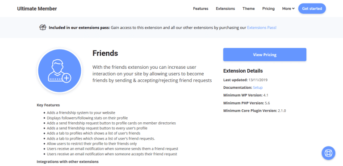The width and height of the screenshot is (343, 166).
Task: Open the Pricing nav link
Action: click(268, 9)
